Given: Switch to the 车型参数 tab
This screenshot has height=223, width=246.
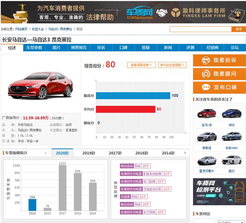Looking at the screenshot, I should tap(34, 47).
